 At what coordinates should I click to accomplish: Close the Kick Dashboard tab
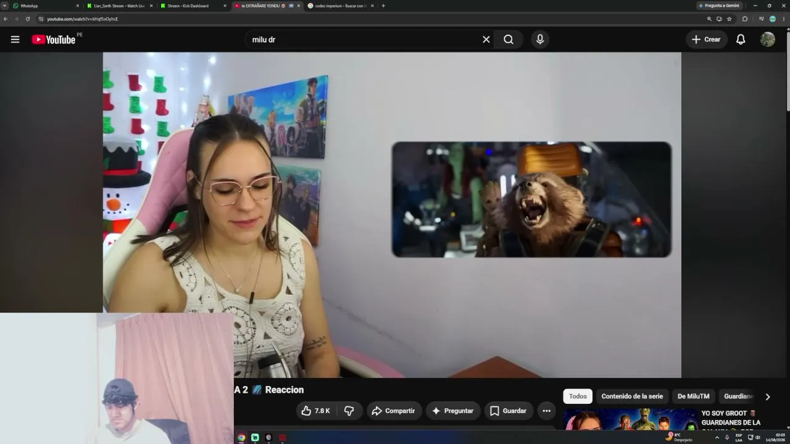225,6
